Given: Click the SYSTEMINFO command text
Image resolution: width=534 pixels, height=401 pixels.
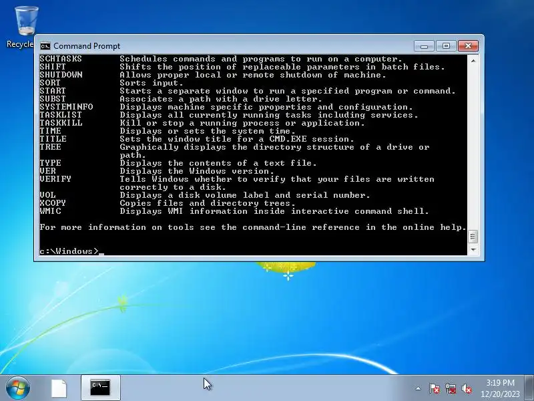Looking at the screenshot, I should (x=66, y=107).
